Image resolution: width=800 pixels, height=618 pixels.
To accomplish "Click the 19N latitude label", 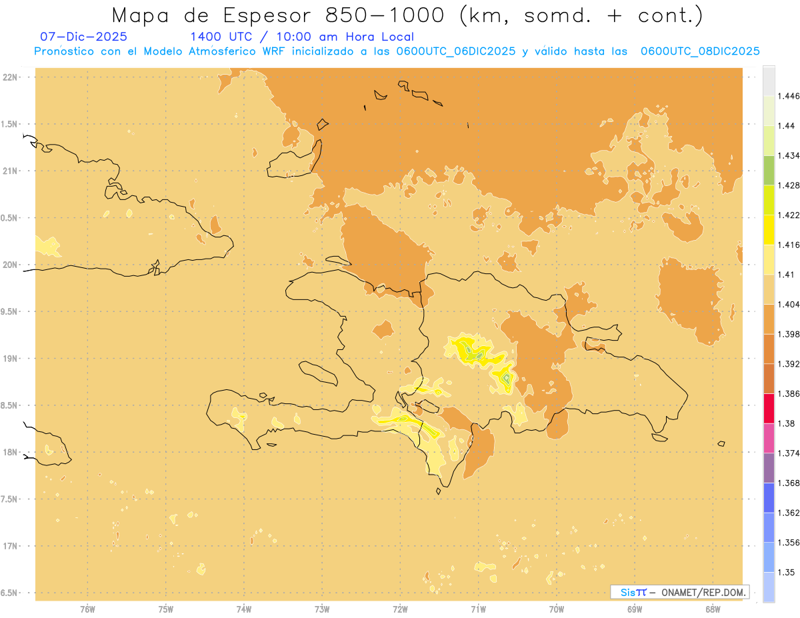I will point(10,359).
